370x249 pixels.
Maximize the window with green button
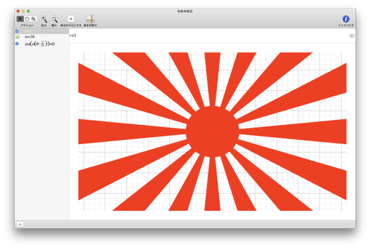click(x=28, y=11)
